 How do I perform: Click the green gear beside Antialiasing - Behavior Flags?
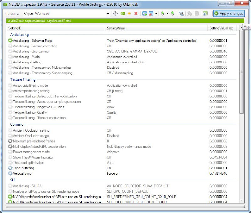pyautogui.click(x=10, y=41)
